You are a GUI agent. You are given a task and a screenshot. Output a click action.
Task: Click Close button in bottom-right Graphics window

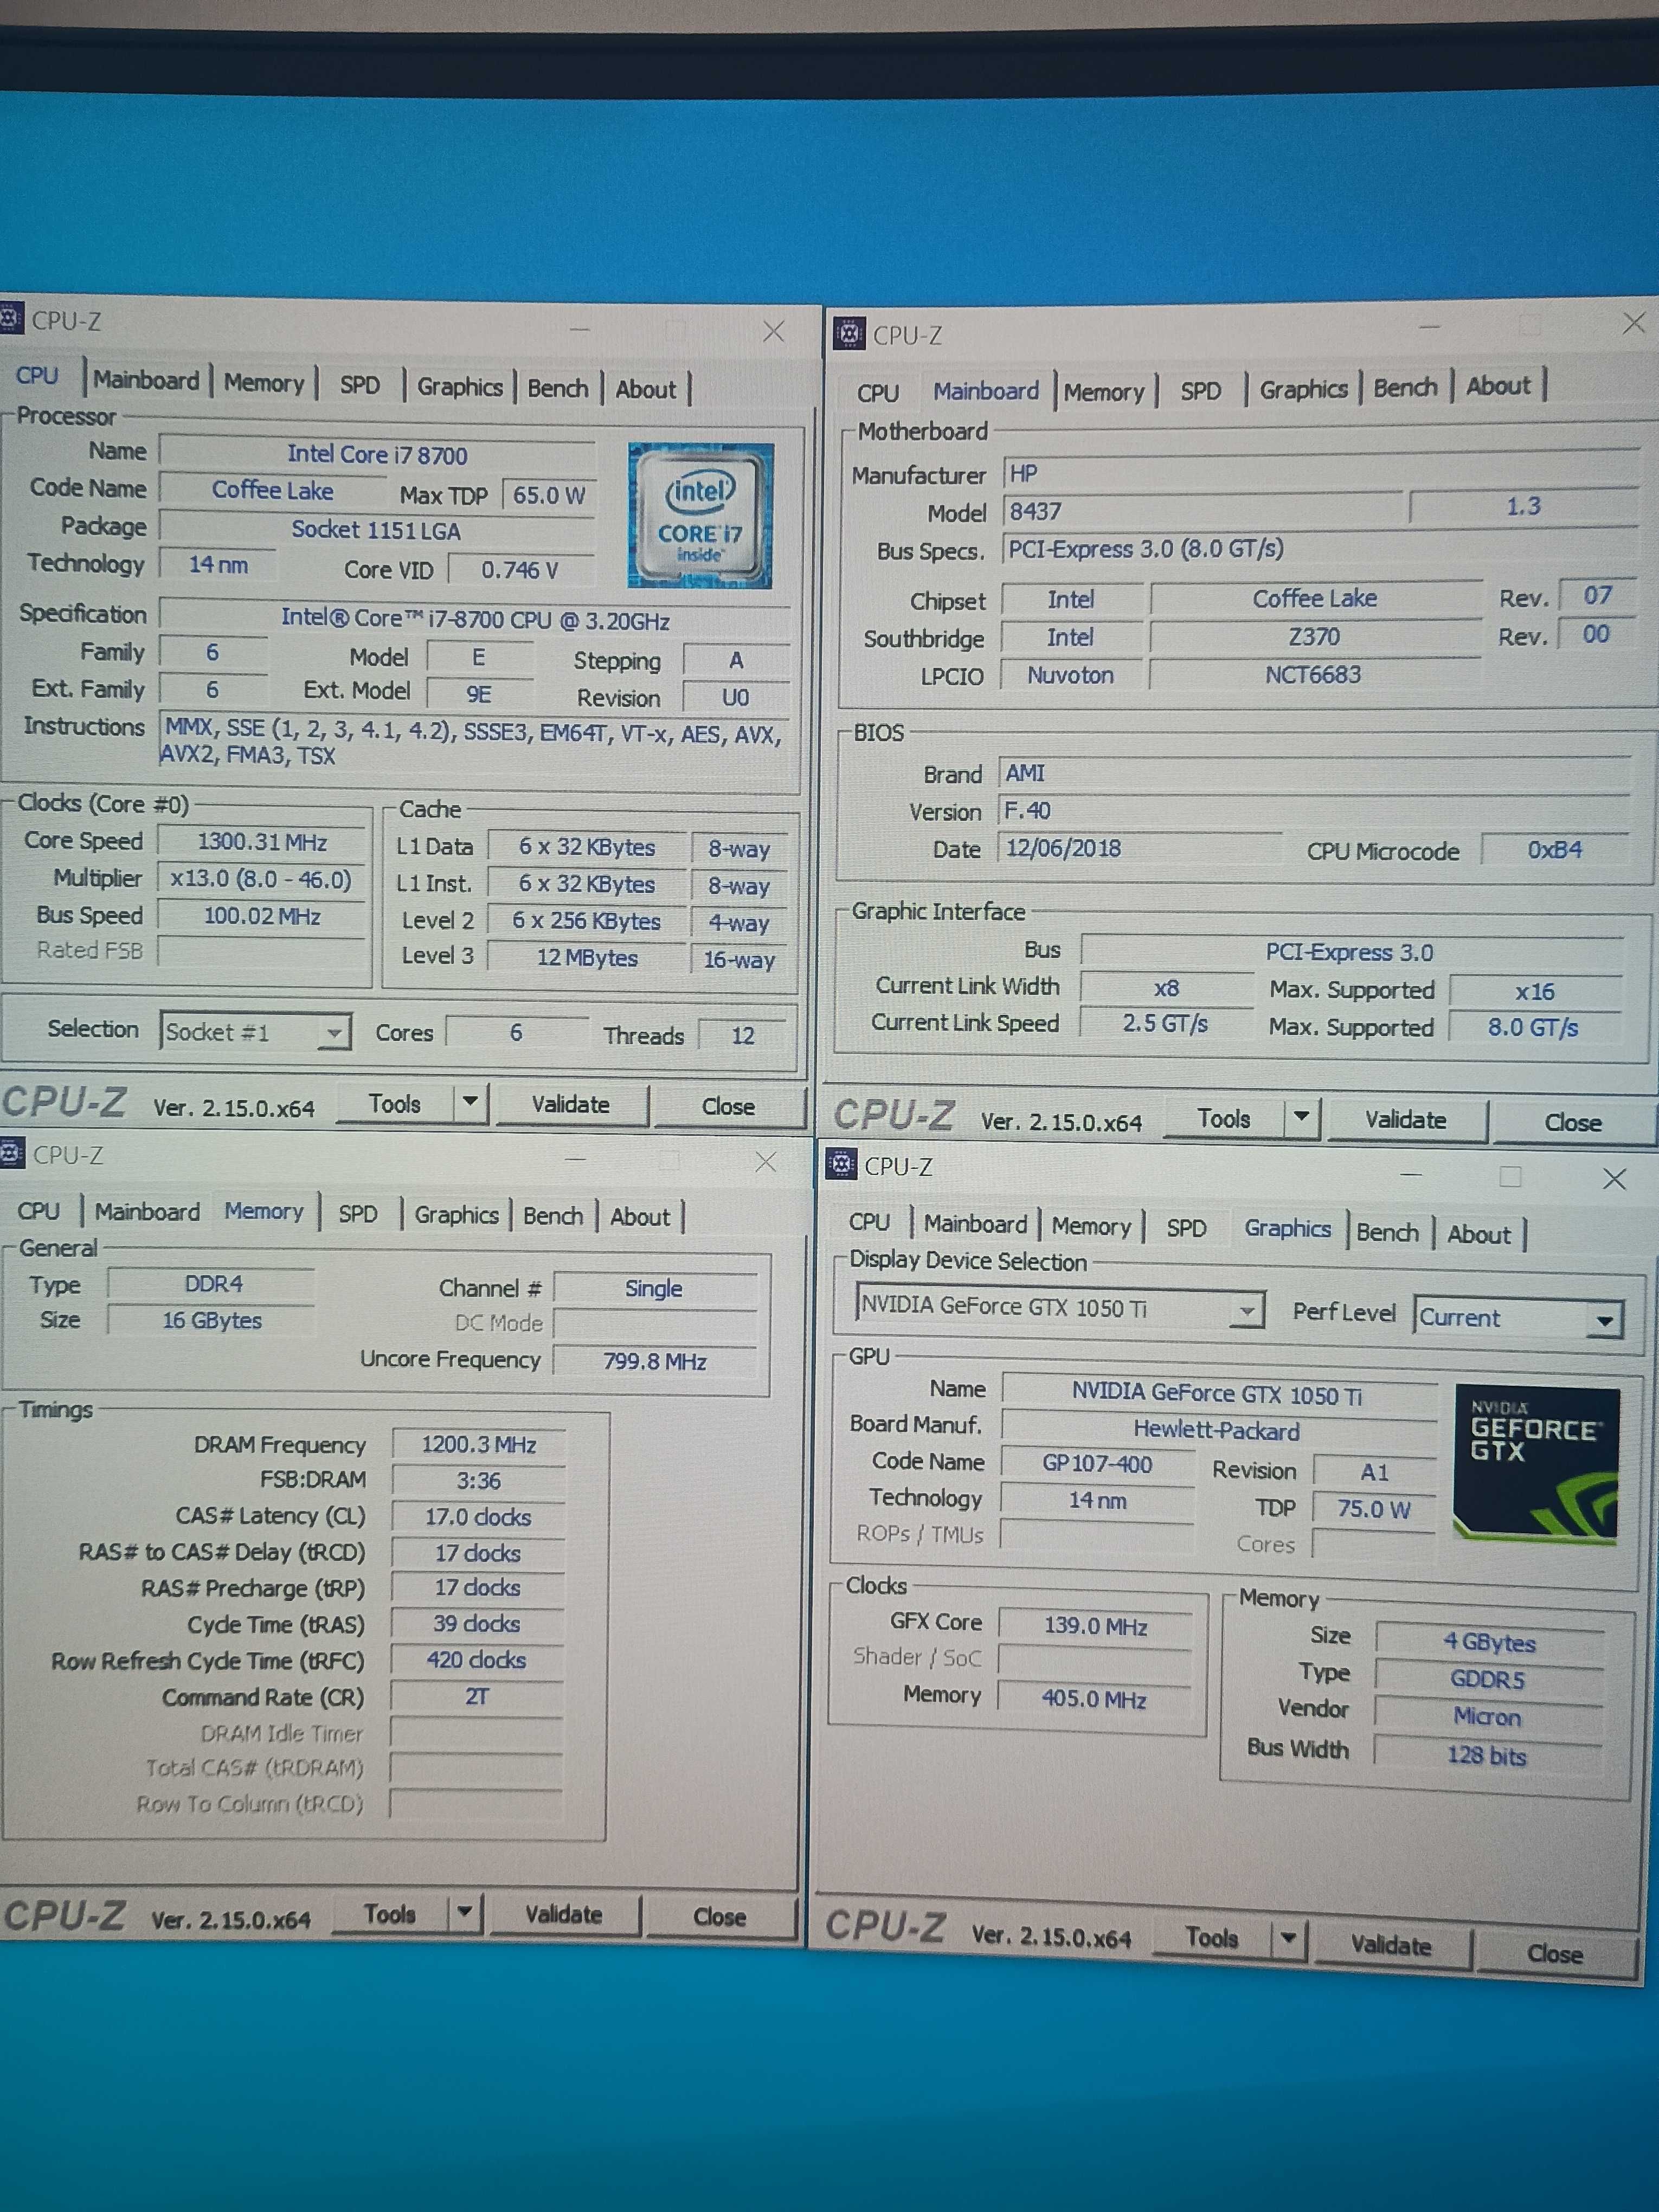(x=1556, y=1954)
